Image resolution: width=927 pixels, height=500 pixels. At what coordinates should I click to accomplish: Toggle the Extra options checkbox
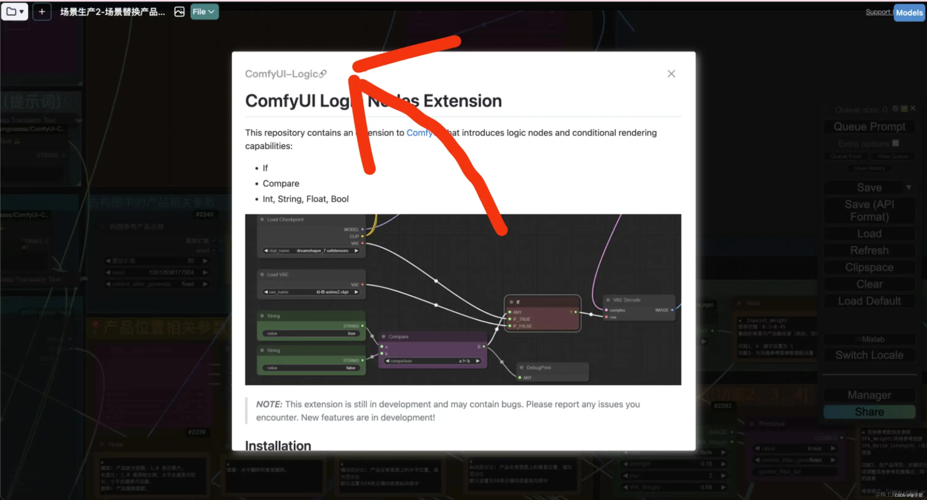pyautogui.click(x=896, y=143)
